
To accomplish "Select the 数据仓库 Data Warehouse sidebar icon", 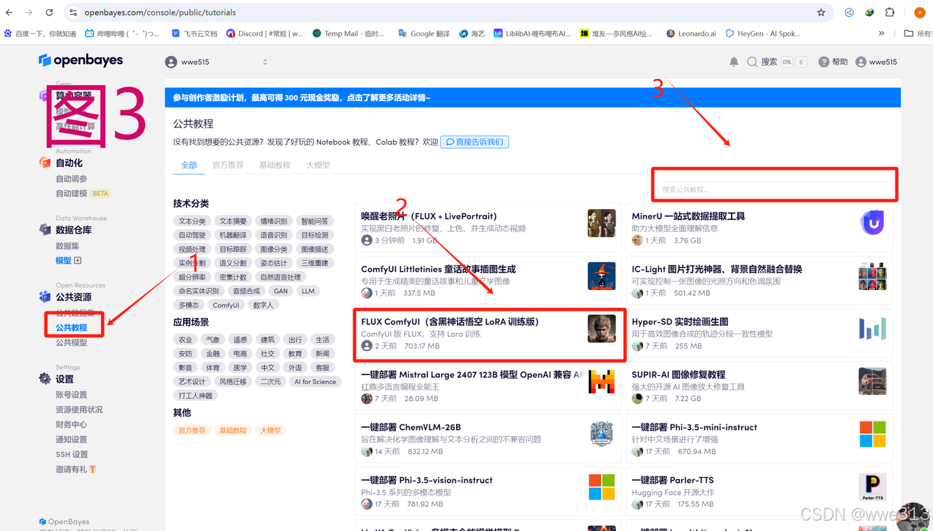I will [x=45, y=229].
